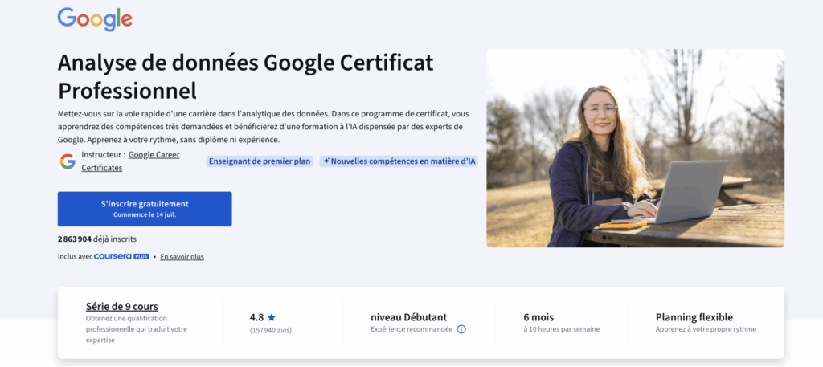Click Nouvelles compétences en matière d'IA badge
The width and height of the screenshot is (823, 367).
[399, 161]
